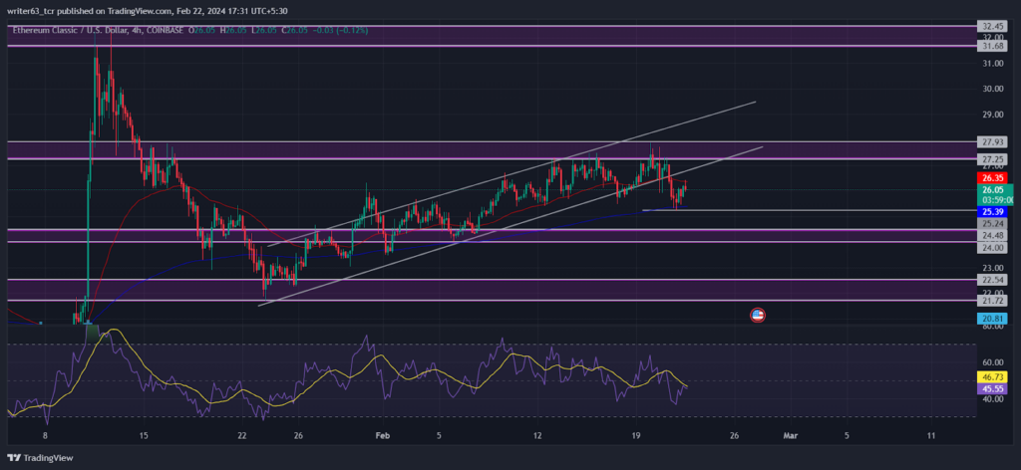Select the 21.72 price label
This screenshot has width=1021, height=470.
click(x=992, y=301)
